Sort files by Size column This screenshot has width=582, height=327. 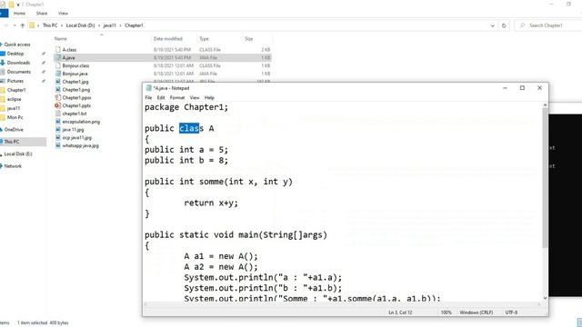248,38
